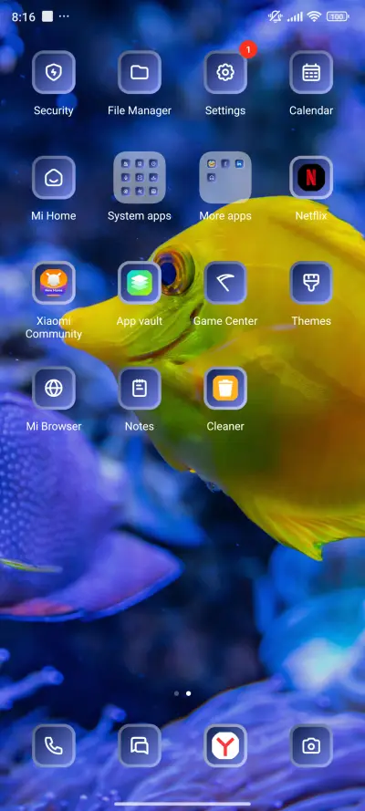
Task: Open the Settings gear app
Action: (225, 72)
